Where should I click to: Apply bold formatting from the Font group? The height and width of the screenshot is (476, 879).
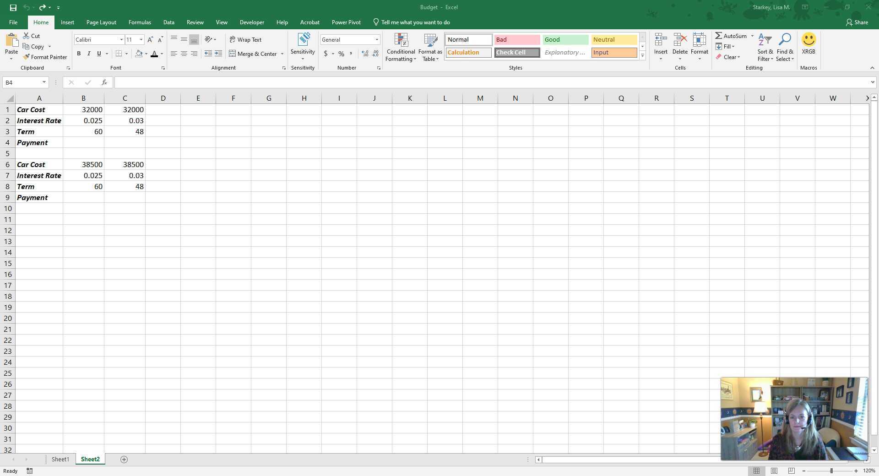point(78,54)
